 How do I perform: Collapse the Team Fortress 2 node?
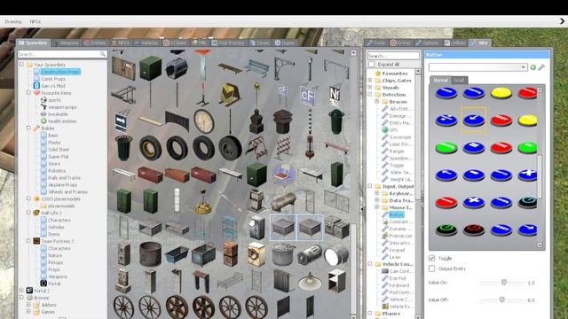click(x=28, y=241)
